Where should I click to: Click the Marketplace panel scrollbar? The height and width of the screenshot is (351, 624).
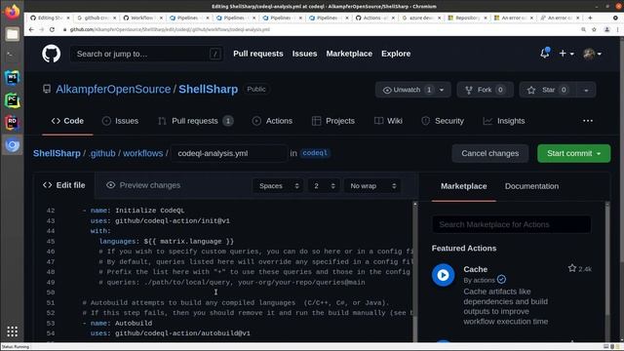[x=607, y=271]
